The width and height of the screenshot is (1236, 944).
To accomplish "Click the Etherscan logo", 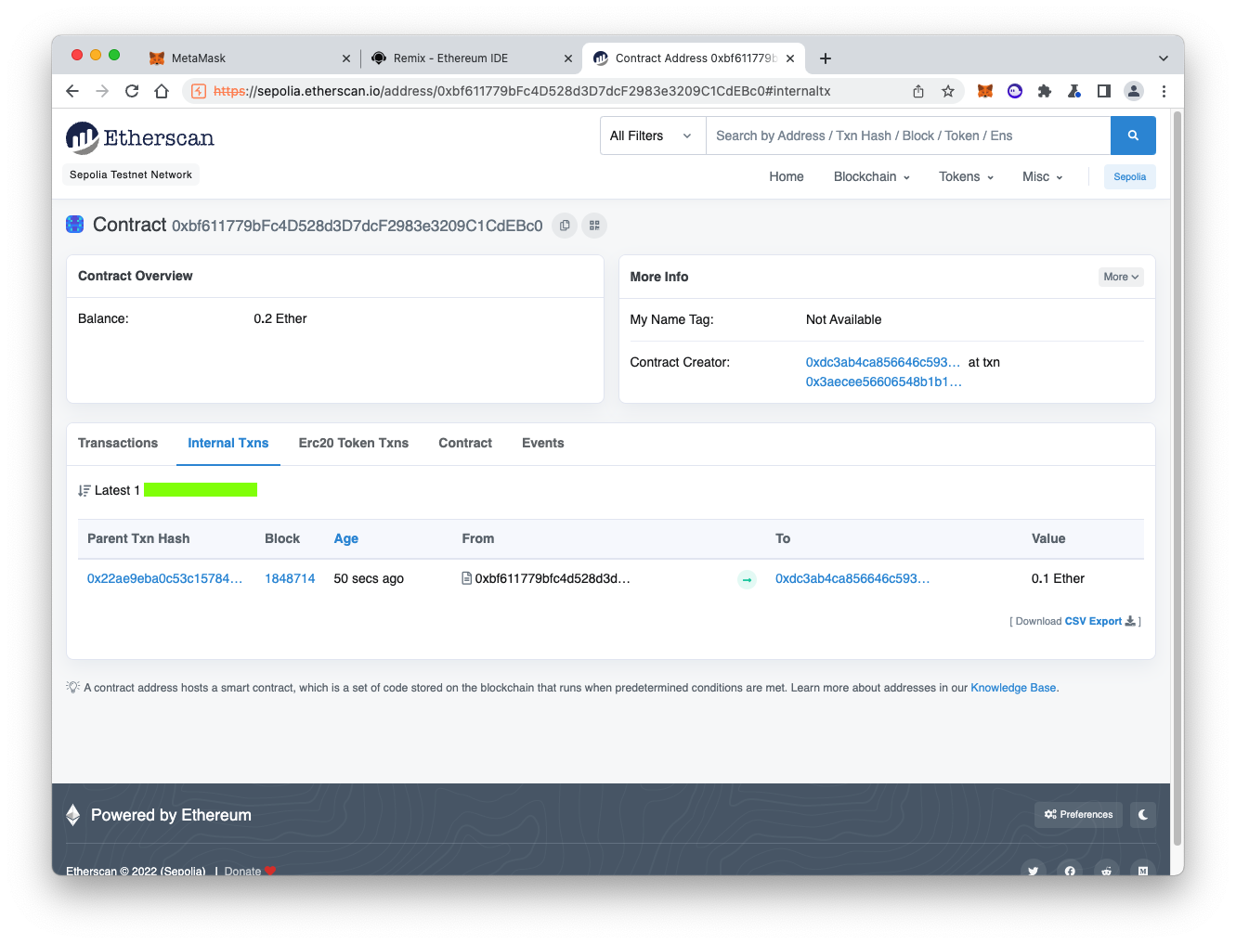I will pos(140,138).
